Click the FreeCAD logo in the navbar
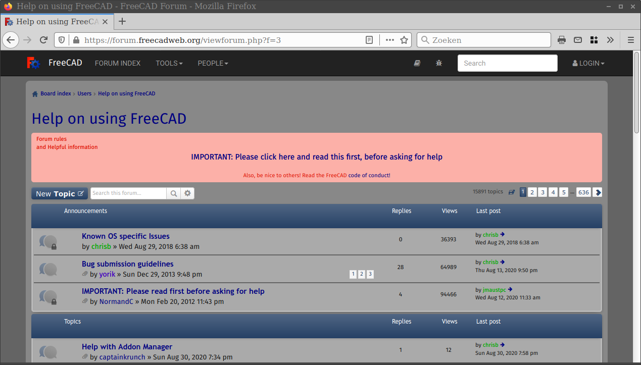641x365 pixels. click(x=33, y=63)
